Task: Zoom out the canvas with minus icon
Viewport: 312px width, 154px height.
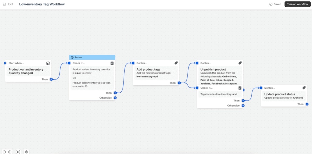Action: (4, 152)
